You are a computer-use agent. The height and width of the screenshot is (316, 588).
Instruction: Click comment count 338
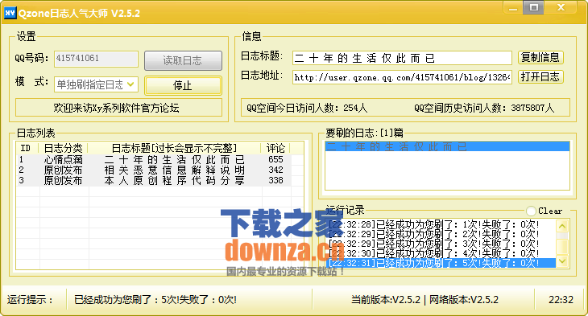point(275,180)
